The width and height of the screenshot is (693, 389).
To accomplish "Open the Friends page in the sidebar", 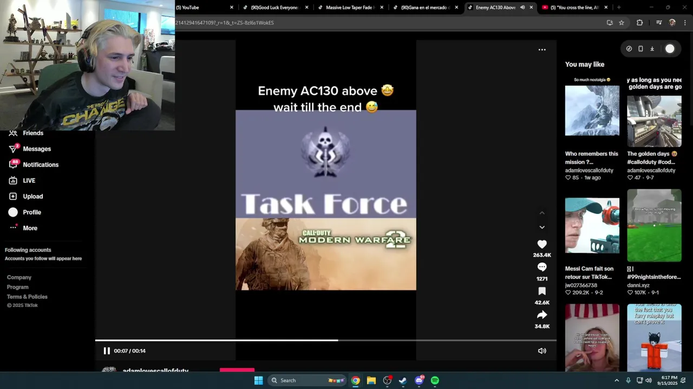I will (x=33, y=133).
